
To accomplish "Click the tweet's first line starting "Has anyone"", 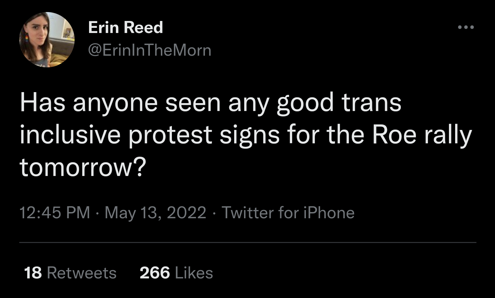I will 210,103.
